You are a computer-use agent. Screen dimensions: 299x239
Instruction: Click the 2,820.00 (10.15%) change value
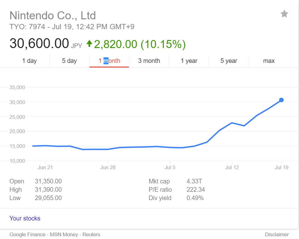(140, 44)
